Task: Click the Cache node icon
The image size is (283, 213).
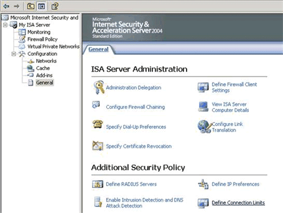Action: [30, 68]
